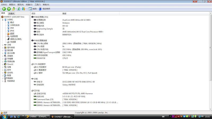The height and width of the screenshot is (119, 212).
Task: Switch to Untitled - 3DMark taskbar window
Action: click(37, 117)
